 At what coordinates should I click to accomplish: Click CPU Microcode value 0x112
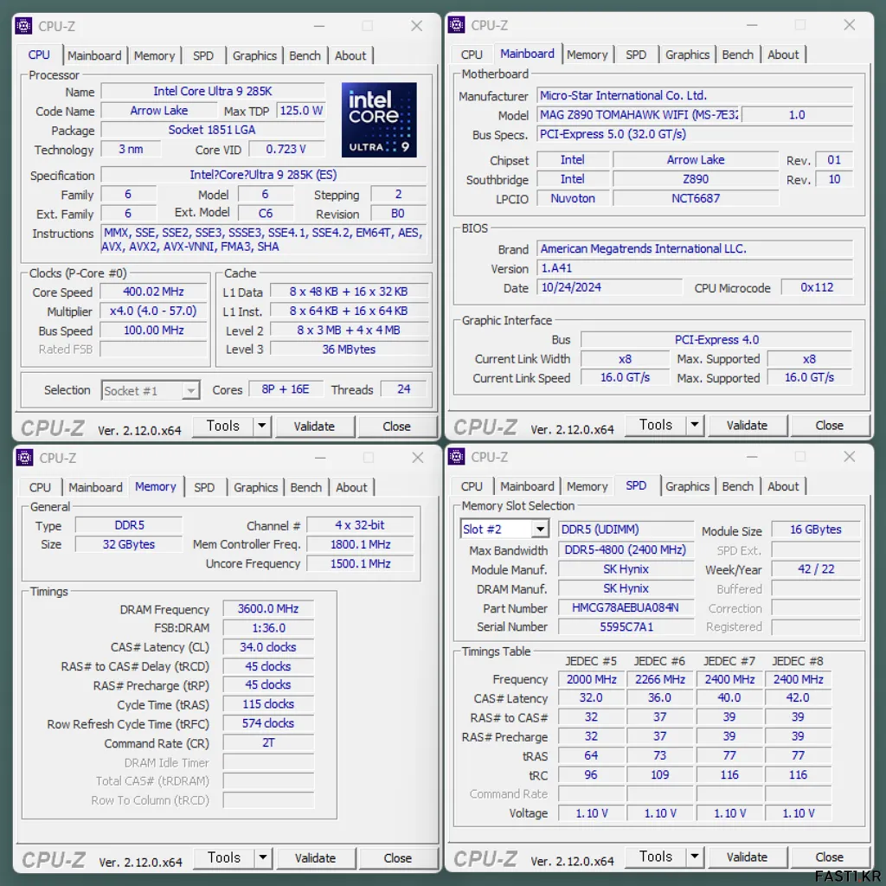pos(817,287)
